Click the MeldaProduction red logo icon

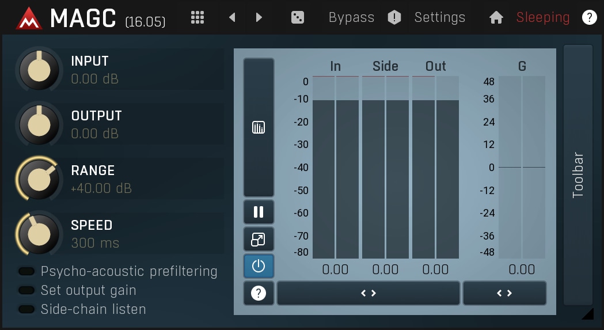(29, 18)
